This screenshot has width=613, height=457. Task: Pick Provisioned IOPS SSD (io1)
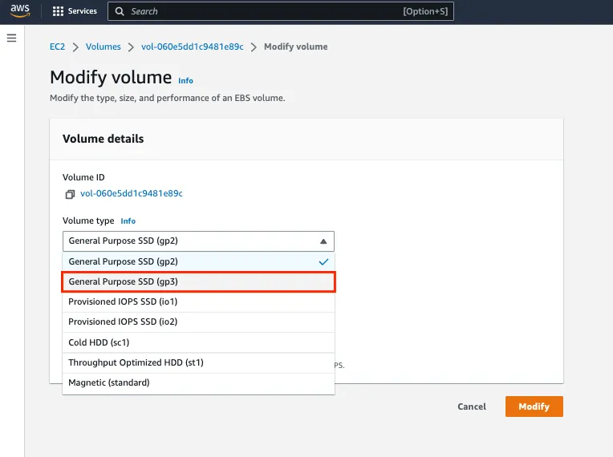click(199, 302)
